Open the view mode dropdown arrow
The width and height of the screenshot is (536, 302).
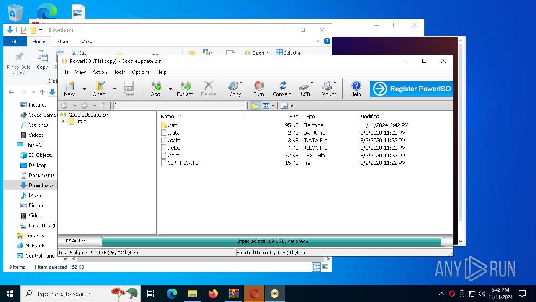[273, 106]
